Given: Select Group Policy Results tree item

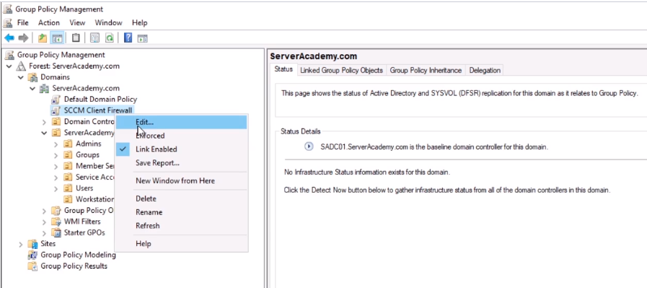Looking at the screenshot, I should click(x=74, y=266).
